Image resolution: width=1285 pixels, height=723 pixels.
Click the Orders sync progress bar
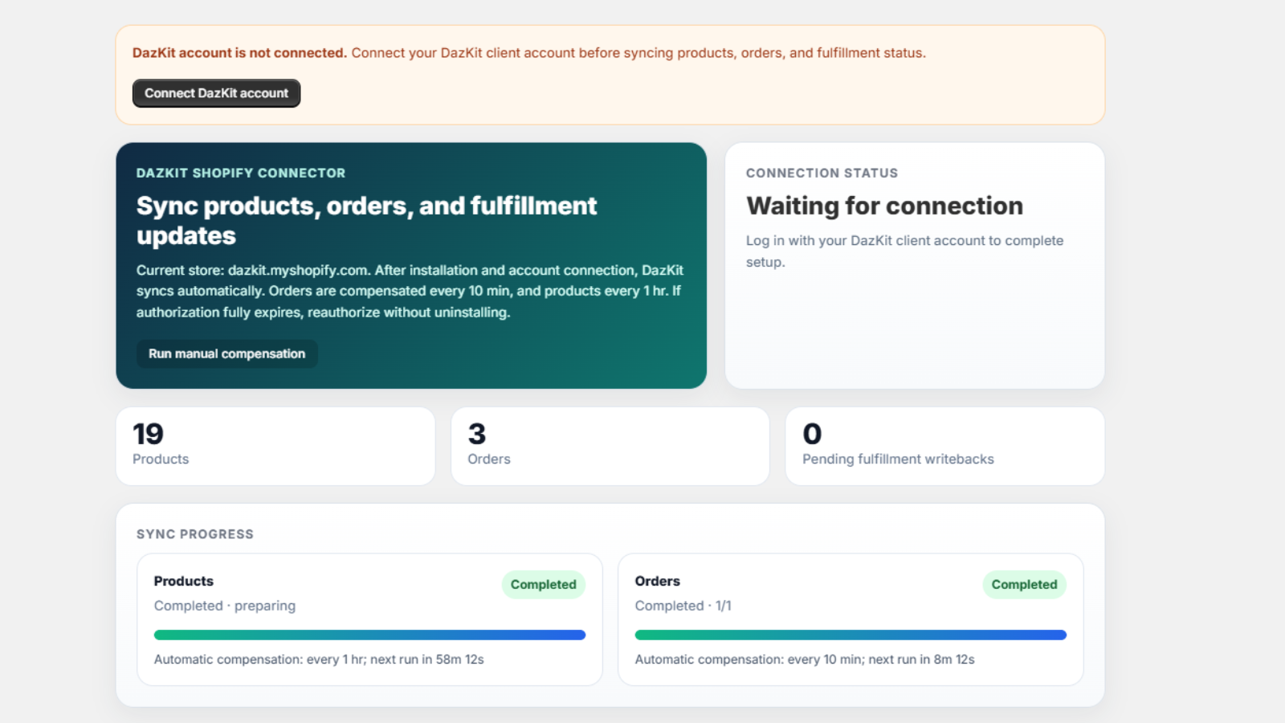point(851,635)
